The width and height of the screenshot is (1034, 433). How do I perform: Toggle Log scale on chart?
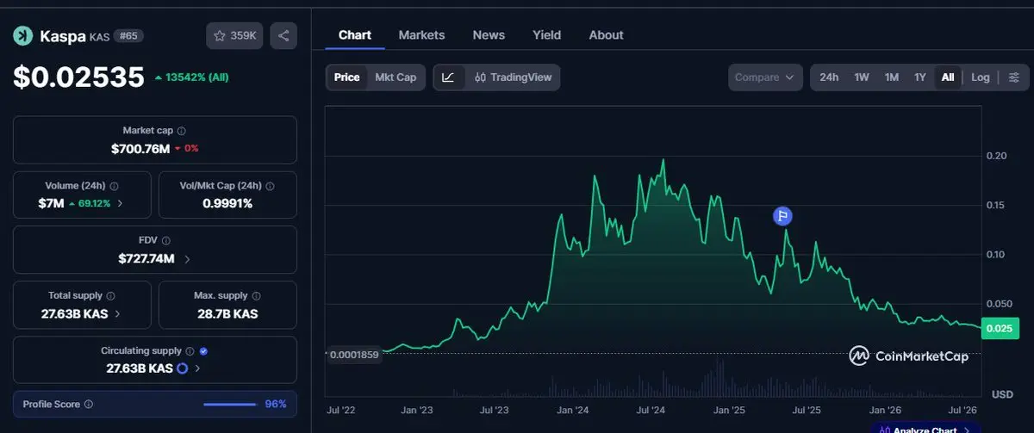tap(981, 77)
